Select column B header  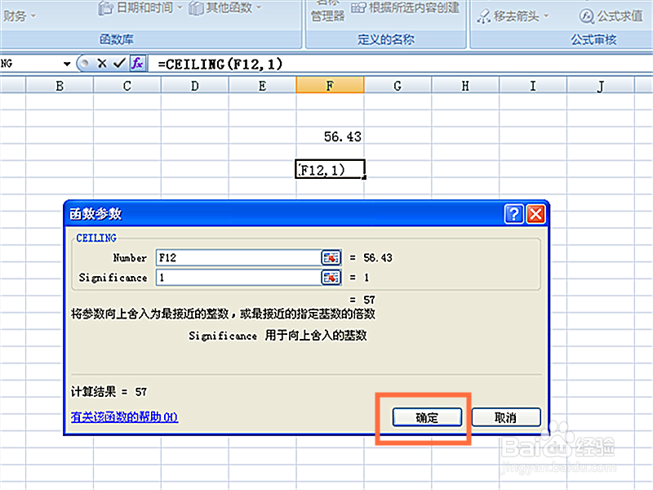click(x=60, y=86)
